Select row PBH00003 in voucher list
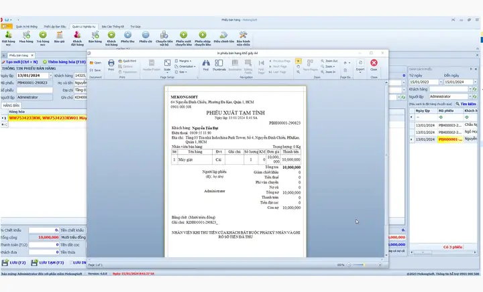 coord(443,125)
